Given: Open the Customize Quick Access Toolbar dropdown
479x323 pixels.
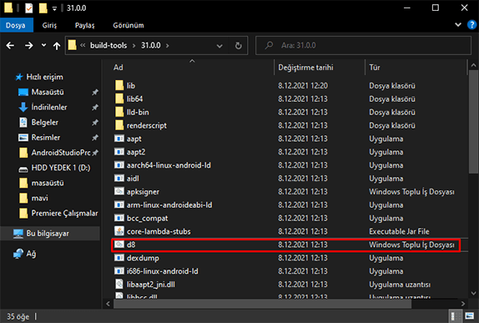Looking at the screenshot, I should pos(55,8).
